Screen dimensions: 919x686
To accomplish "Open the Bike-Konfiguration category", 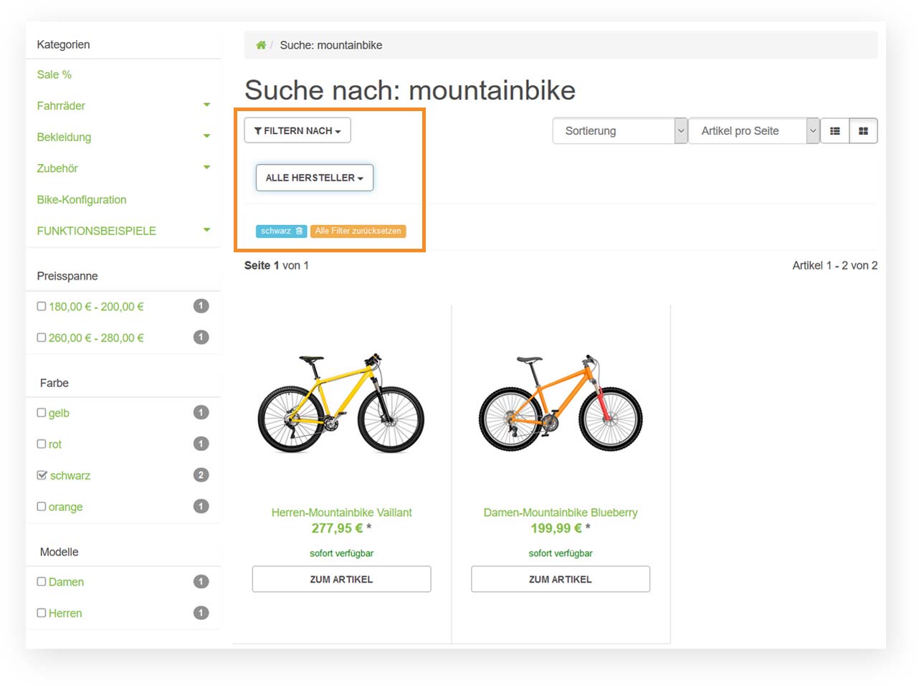I will 82,200.
